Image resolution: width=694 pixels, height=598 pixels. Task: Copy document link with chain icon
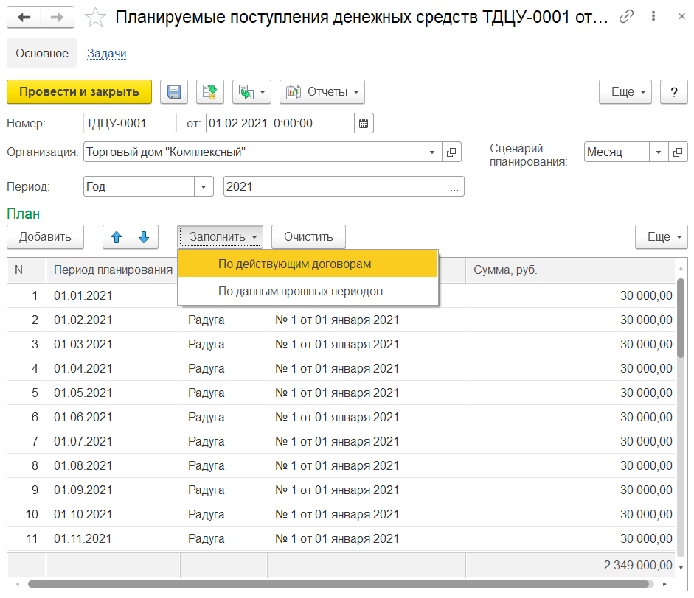tap(627, 17)
